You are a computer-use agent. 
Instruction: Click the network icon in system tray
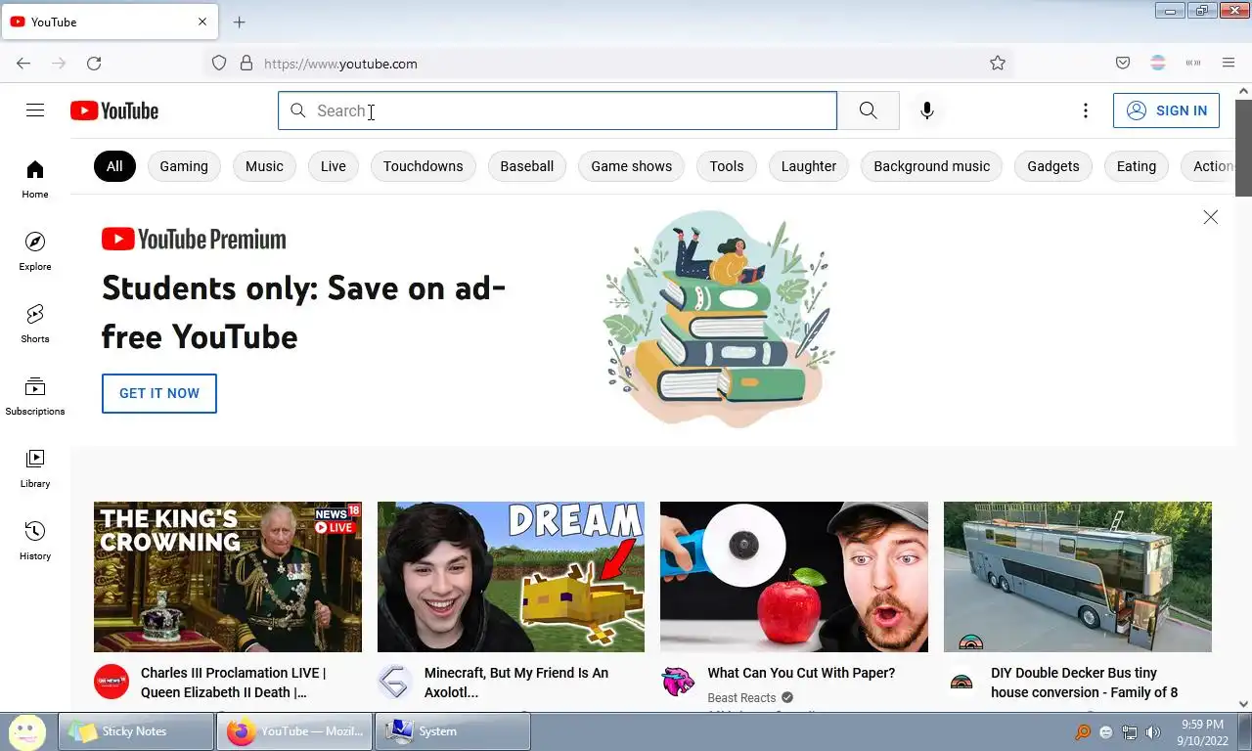click(1130, 732)
